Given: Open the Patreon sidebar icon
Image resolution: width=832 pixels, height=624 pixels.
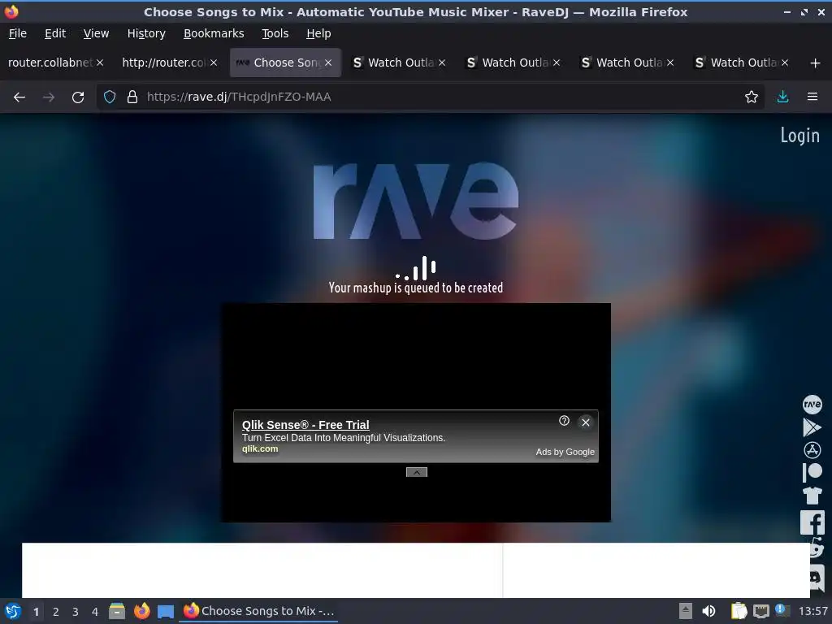Looking at the screenshot, I should [812, 472].
